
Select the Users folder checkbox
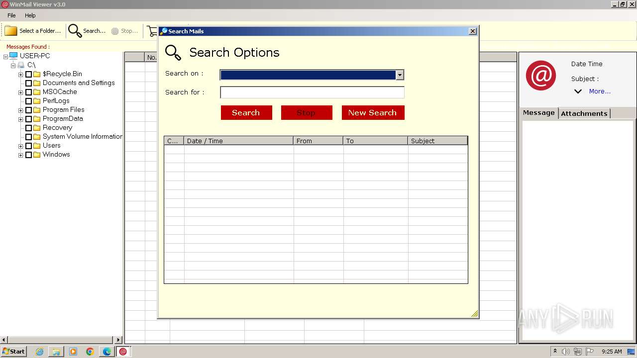pos(28,146)
